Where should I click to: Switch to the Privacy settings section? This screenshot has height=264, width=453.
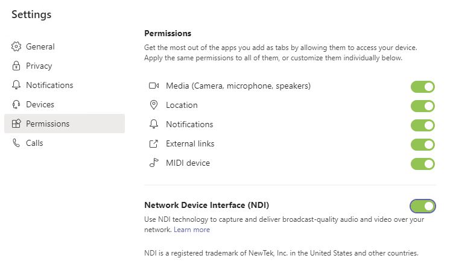65,66
